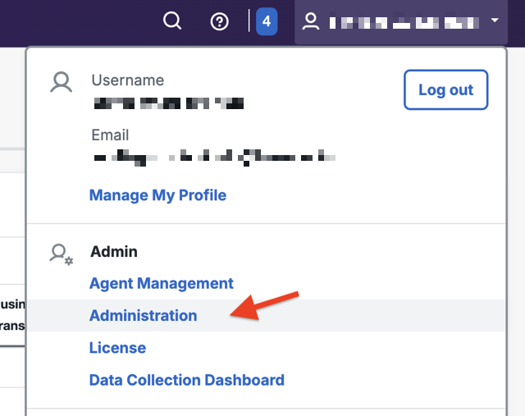The height and width of the screenshot is (416, 525).
Task: Open the Administration menu item
Action: click(x=144, y=315)
